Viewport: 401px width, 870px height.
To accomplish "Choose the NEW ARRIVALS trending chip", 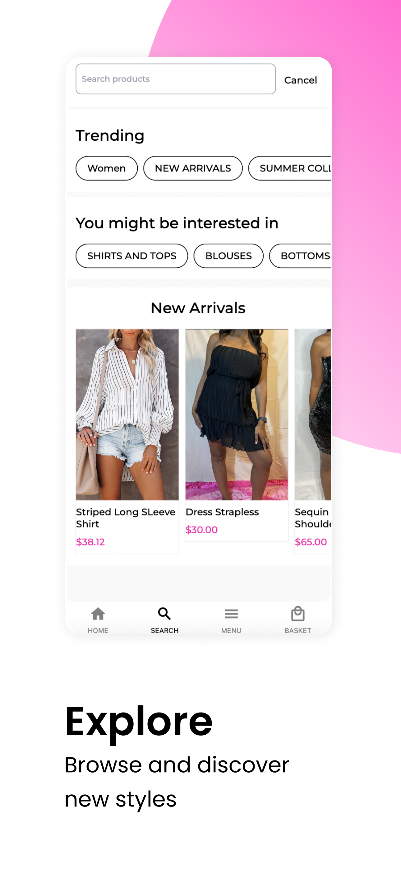I will [193, 168].
